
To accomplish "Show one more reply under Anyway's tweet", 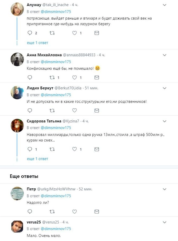I will pyautogui.click(x=37, y=43).
